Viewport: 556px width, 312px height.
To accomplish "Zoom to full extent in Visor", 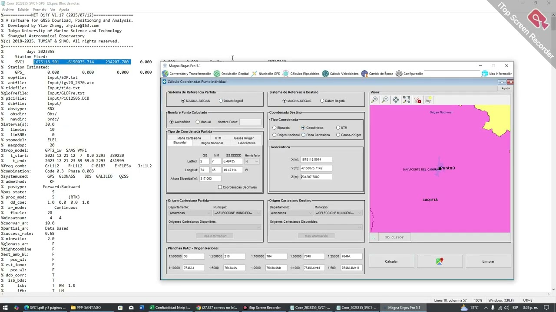I will pos(407,100).
